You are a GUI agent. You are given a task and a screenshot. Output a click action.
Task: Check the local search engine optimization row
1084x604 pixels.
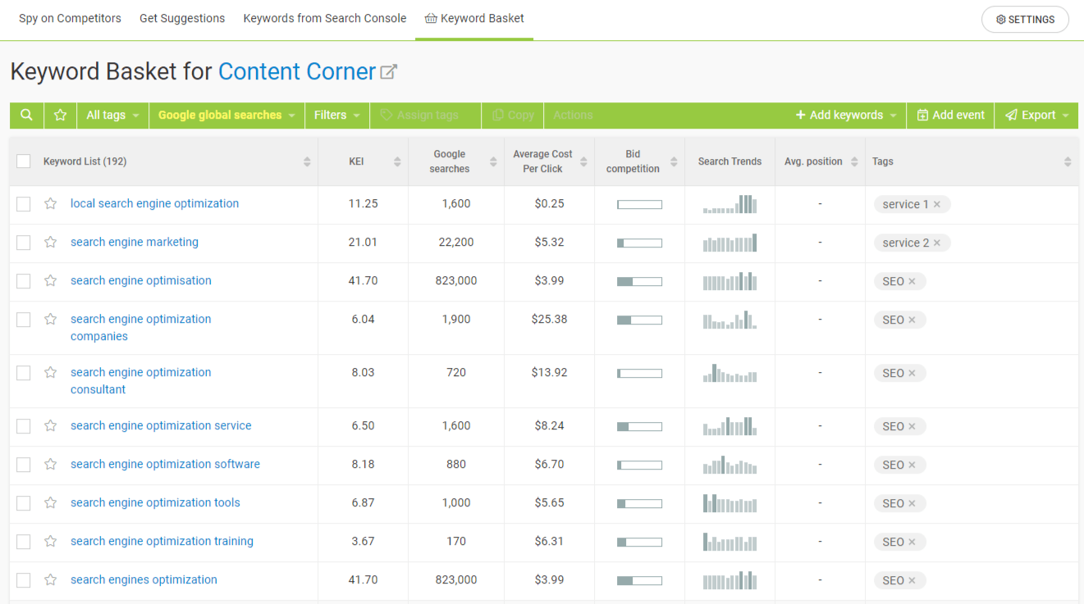(23, 203)
